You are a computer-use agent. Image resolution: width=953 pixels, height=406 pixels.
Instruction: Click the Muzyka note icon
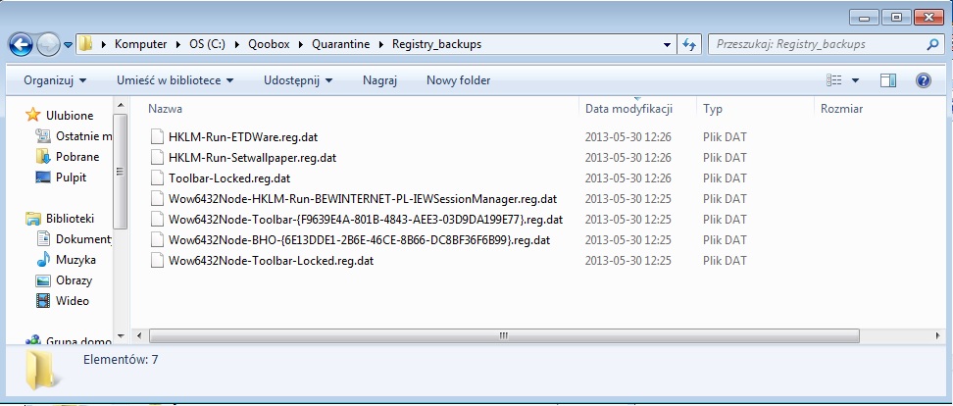43,260
